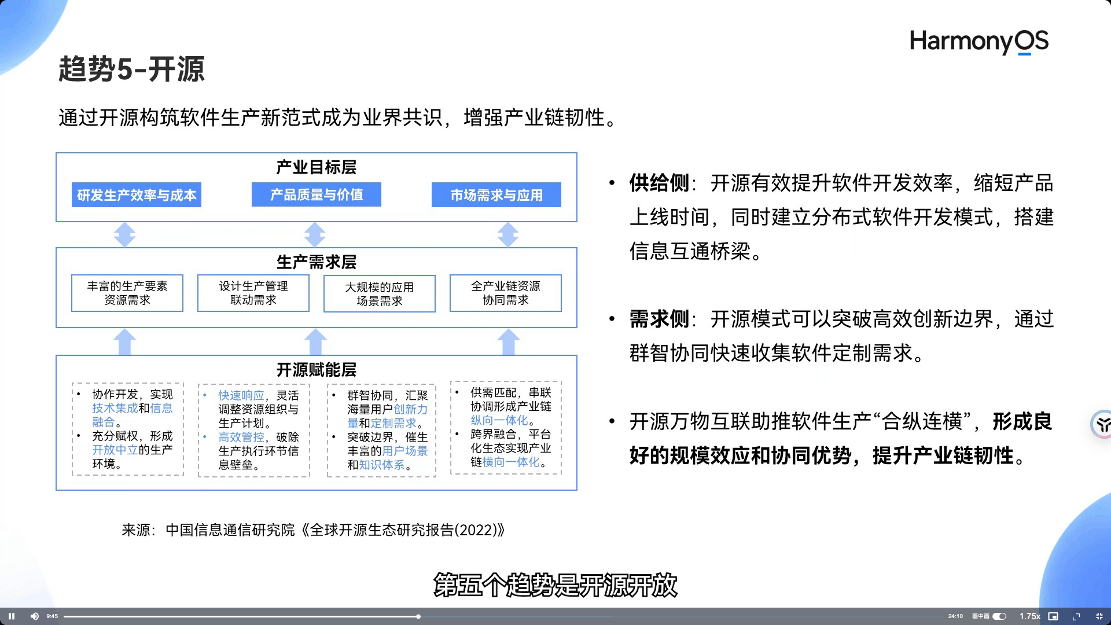Image resolution: width=1111 pixels, height=625 pixels.
Task: Click the 研发生产效率与成本 blue box
Action: point(137,195)
